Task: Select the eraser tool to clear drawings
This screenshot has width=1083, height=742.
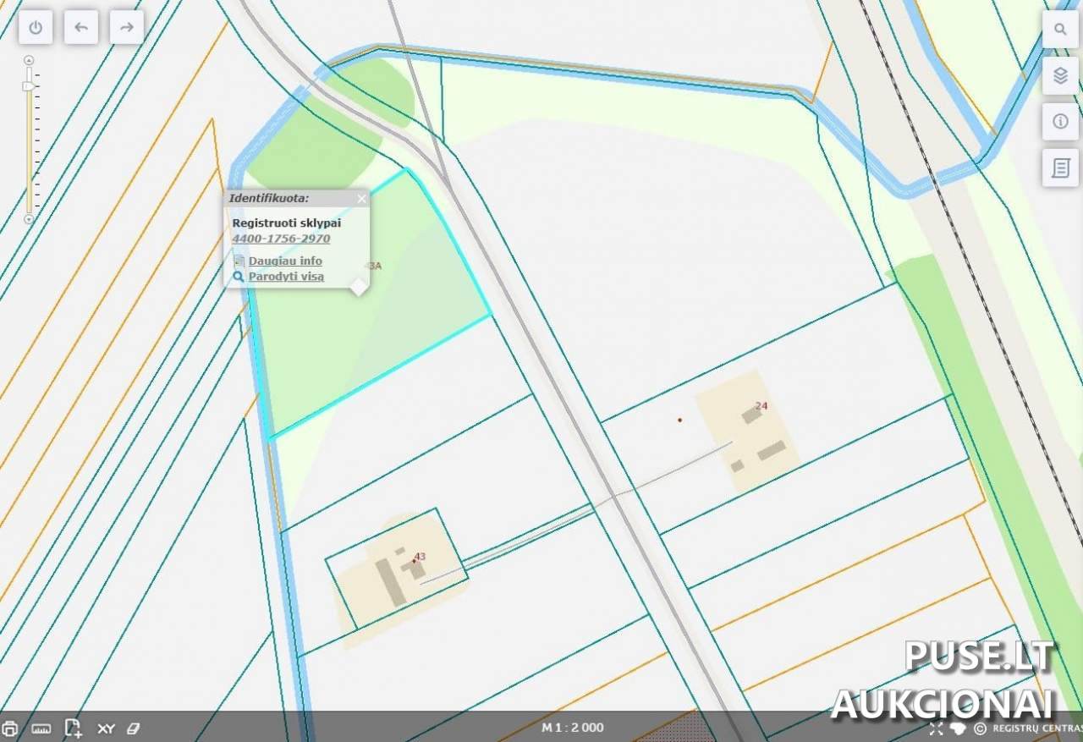Action: coord(132,728)
